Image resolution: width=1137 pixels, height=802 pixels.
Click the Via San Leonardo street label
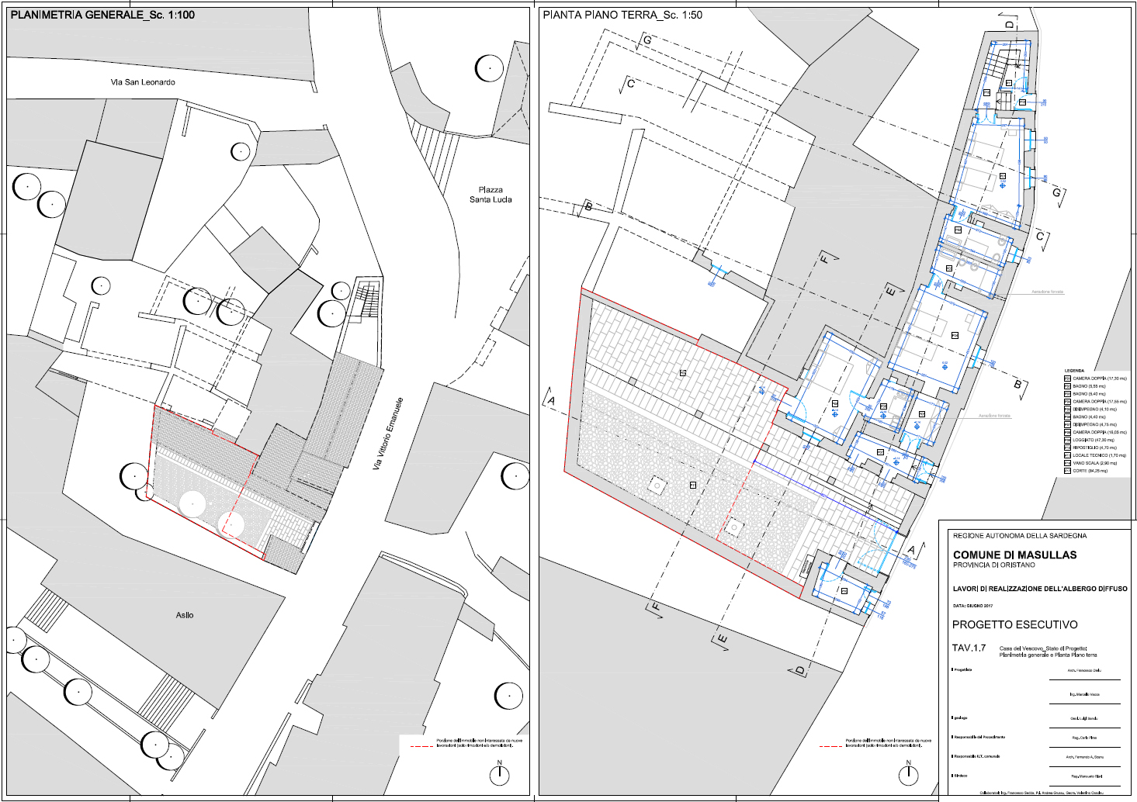[x=143, y=82]
